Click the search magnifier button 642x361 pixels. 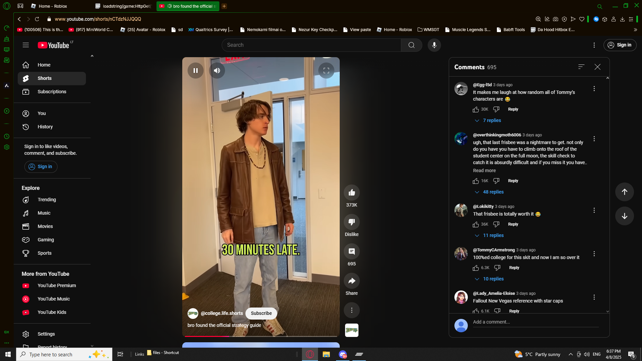tap(411, 45)
